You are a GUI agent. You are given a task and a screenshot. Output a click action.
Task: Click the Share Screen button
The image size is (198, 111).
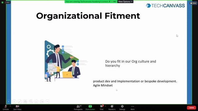(90, 108)
